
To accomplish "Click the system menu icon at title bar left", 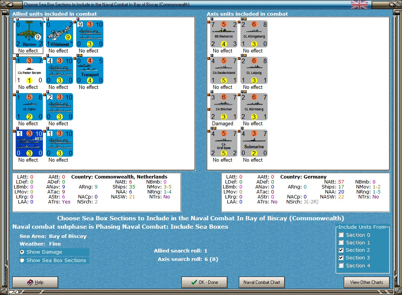I will pos(10,4).
